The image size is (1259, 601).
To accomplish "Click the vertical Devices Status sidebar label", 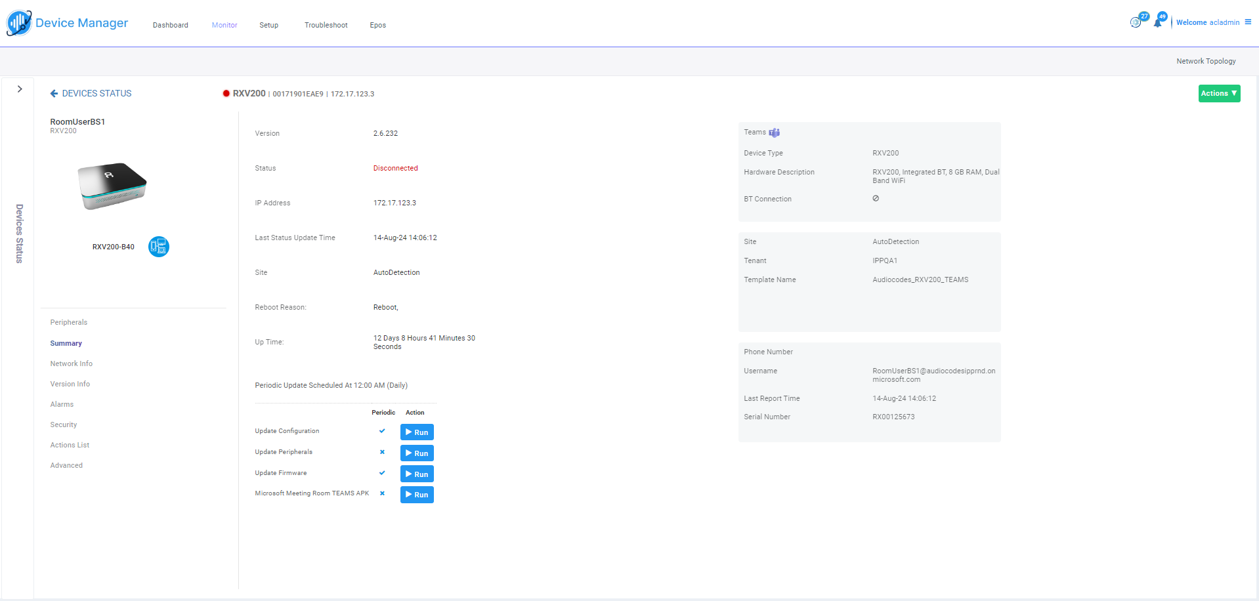I will pyautogui.click(x=20, y=234).
